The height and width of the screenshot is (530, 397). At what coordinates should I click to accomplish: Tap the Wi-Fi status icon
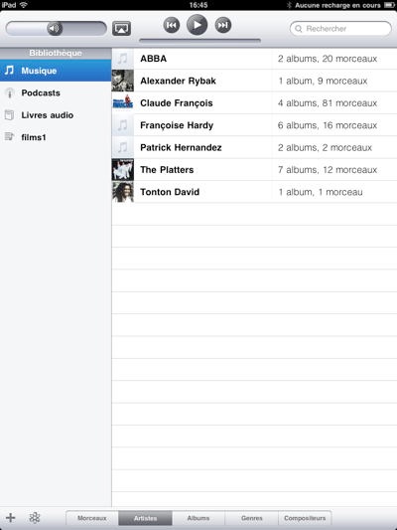24,5
